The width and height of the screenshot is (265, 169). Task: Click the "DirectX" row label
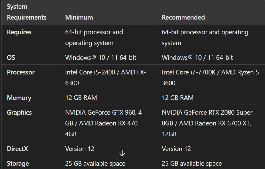(x=17, y=149)
